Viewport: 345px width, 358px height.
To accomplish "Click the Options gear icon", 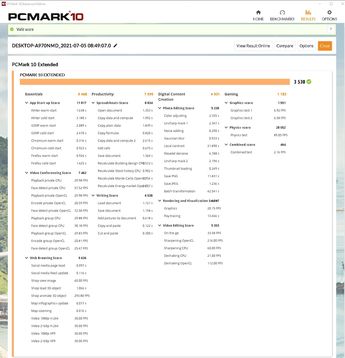I will 329,12.
